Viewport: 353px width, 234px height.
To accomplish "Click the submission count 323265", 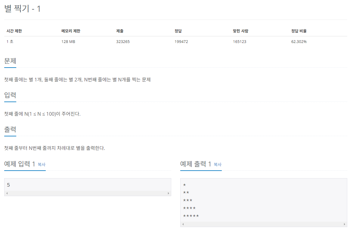I will (123, 41).
